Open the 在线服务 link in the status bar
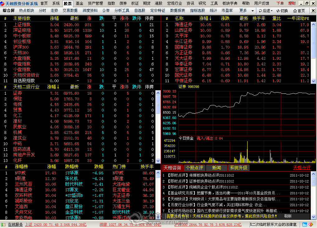Image resolution: width=317 pixels, height=228 pixels. tap(15, 225)
